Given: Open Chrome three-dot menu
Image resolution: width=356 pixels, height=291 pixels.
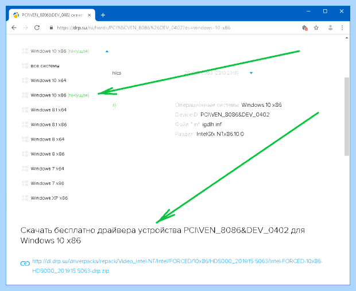Looking at the screenshot, I should (x=342, y=28).
